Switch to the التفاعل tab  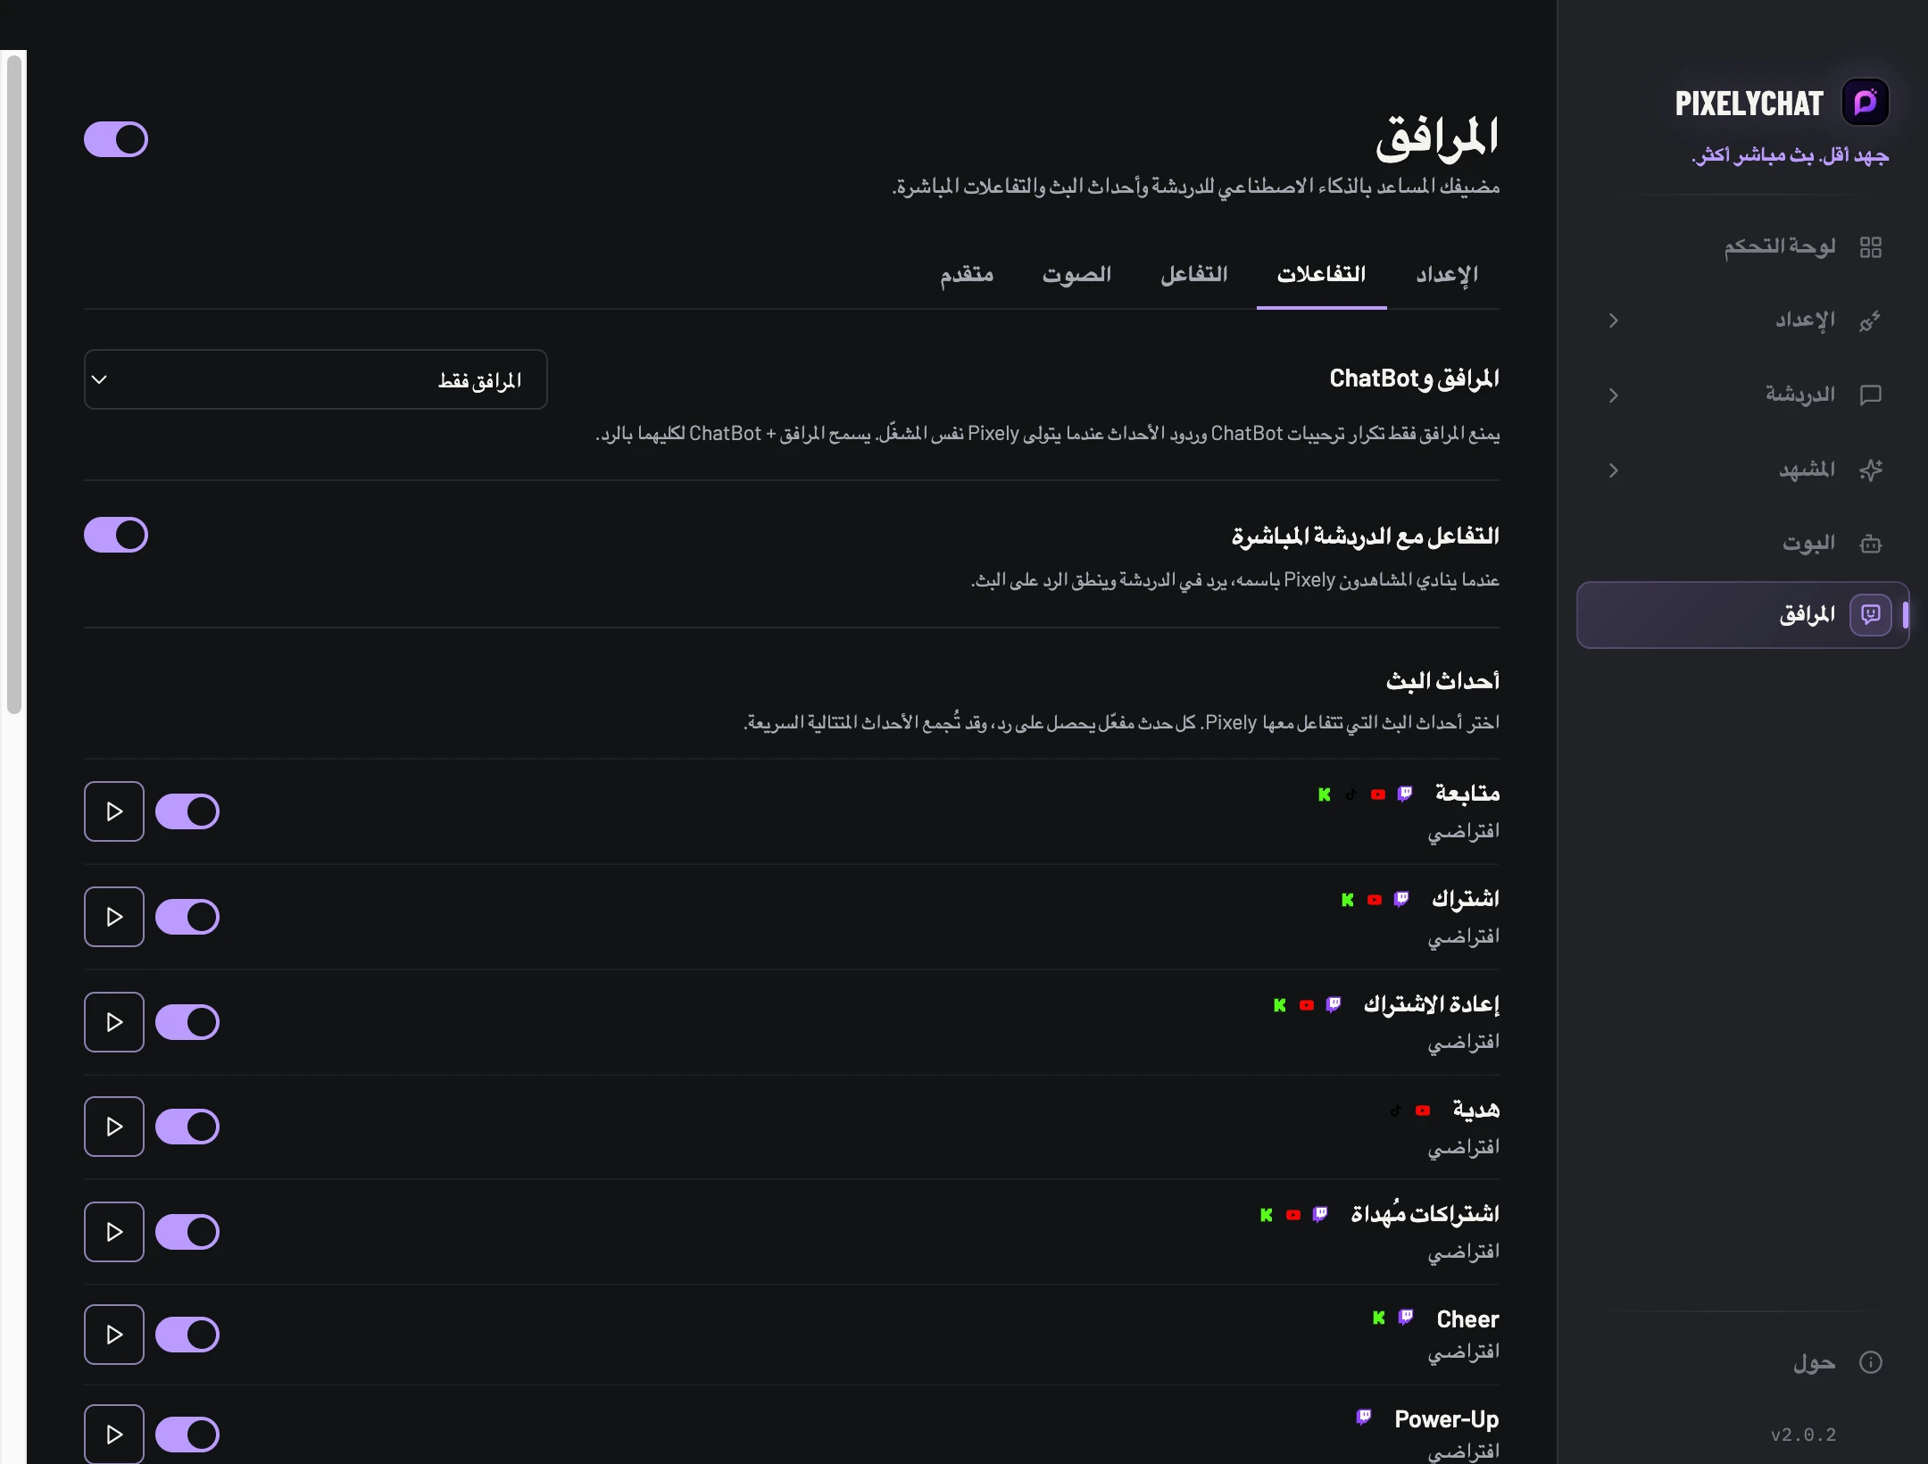point(1194,275)
